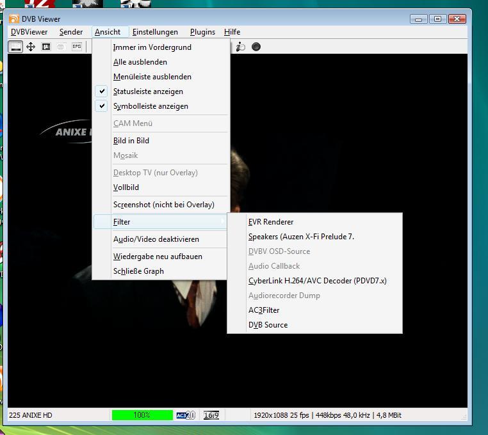Click the AC3 2.0 audio status icon

click(x=186, y=415)
